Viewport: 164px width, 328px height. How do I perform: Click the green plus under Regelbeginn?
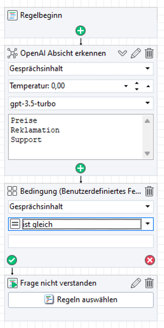[81, 31]
